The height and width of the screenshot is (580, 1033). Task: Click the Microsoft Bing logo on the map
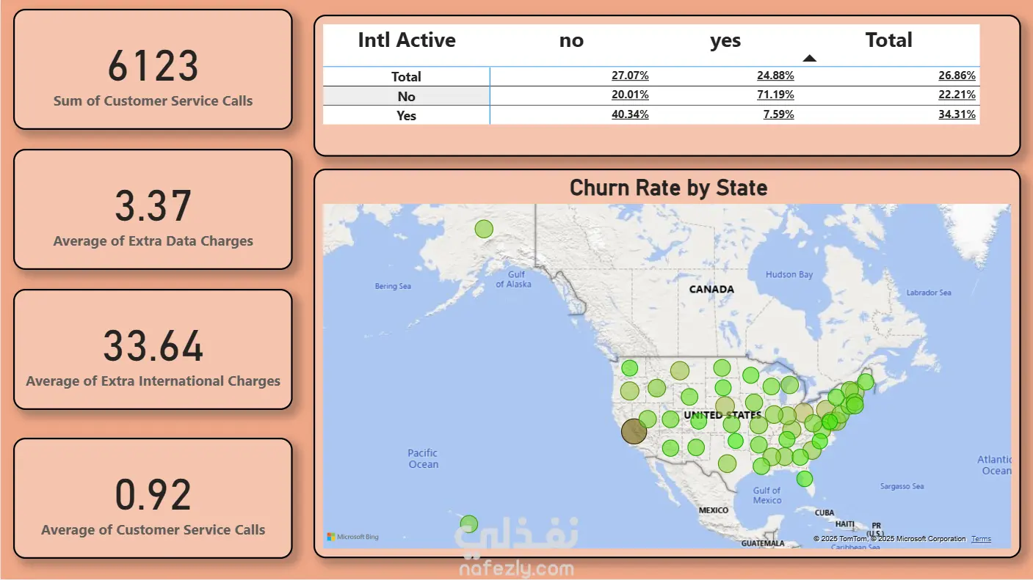pos(353,537)
